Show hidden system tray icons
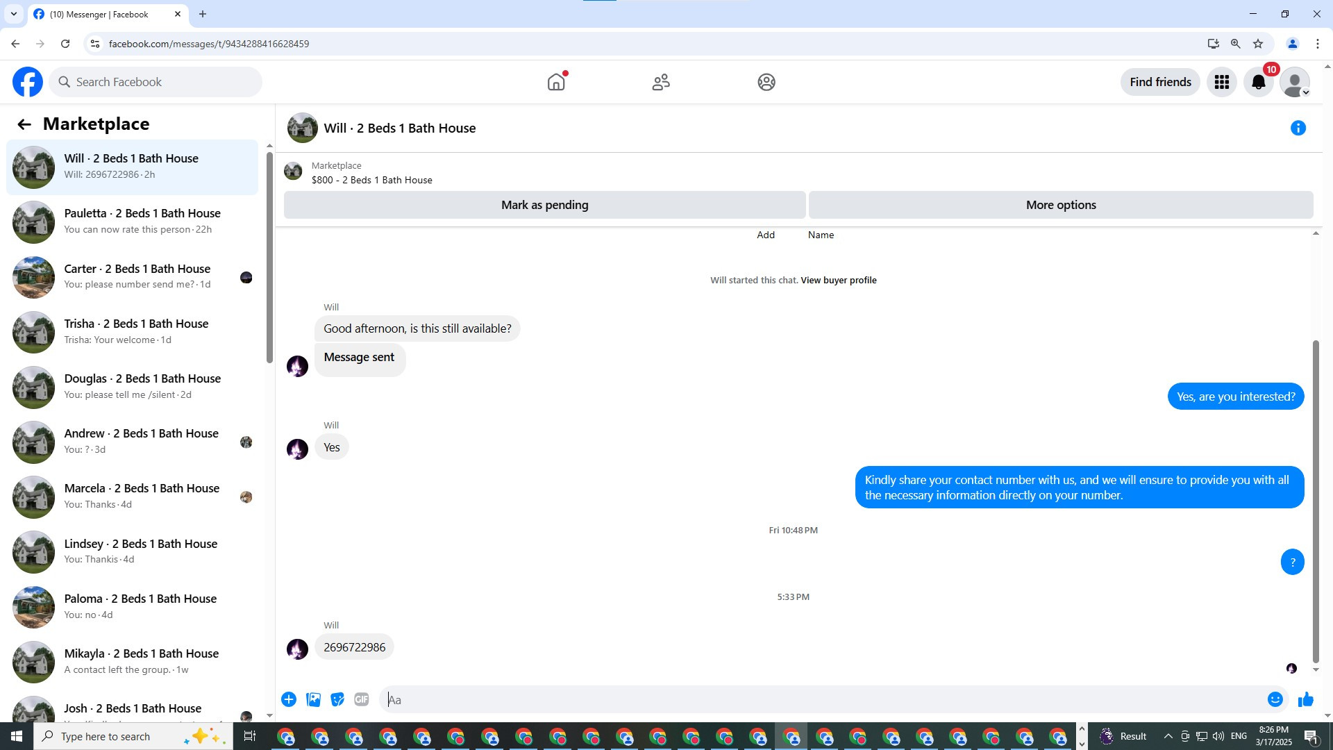The image size is (1333, 750). click(x=1168, y=736)
